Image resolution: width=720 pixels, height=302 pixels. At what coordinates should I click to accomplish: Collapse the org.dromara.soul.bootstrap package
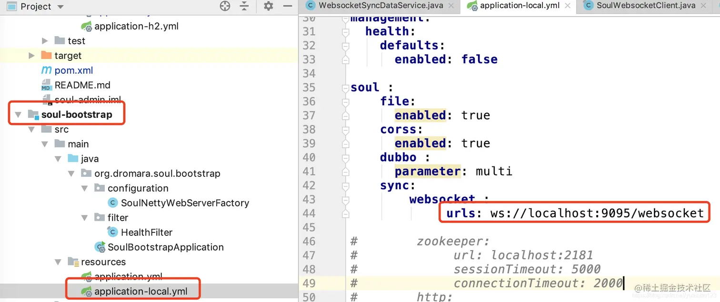pyautogui.click(x=72, y=174)
